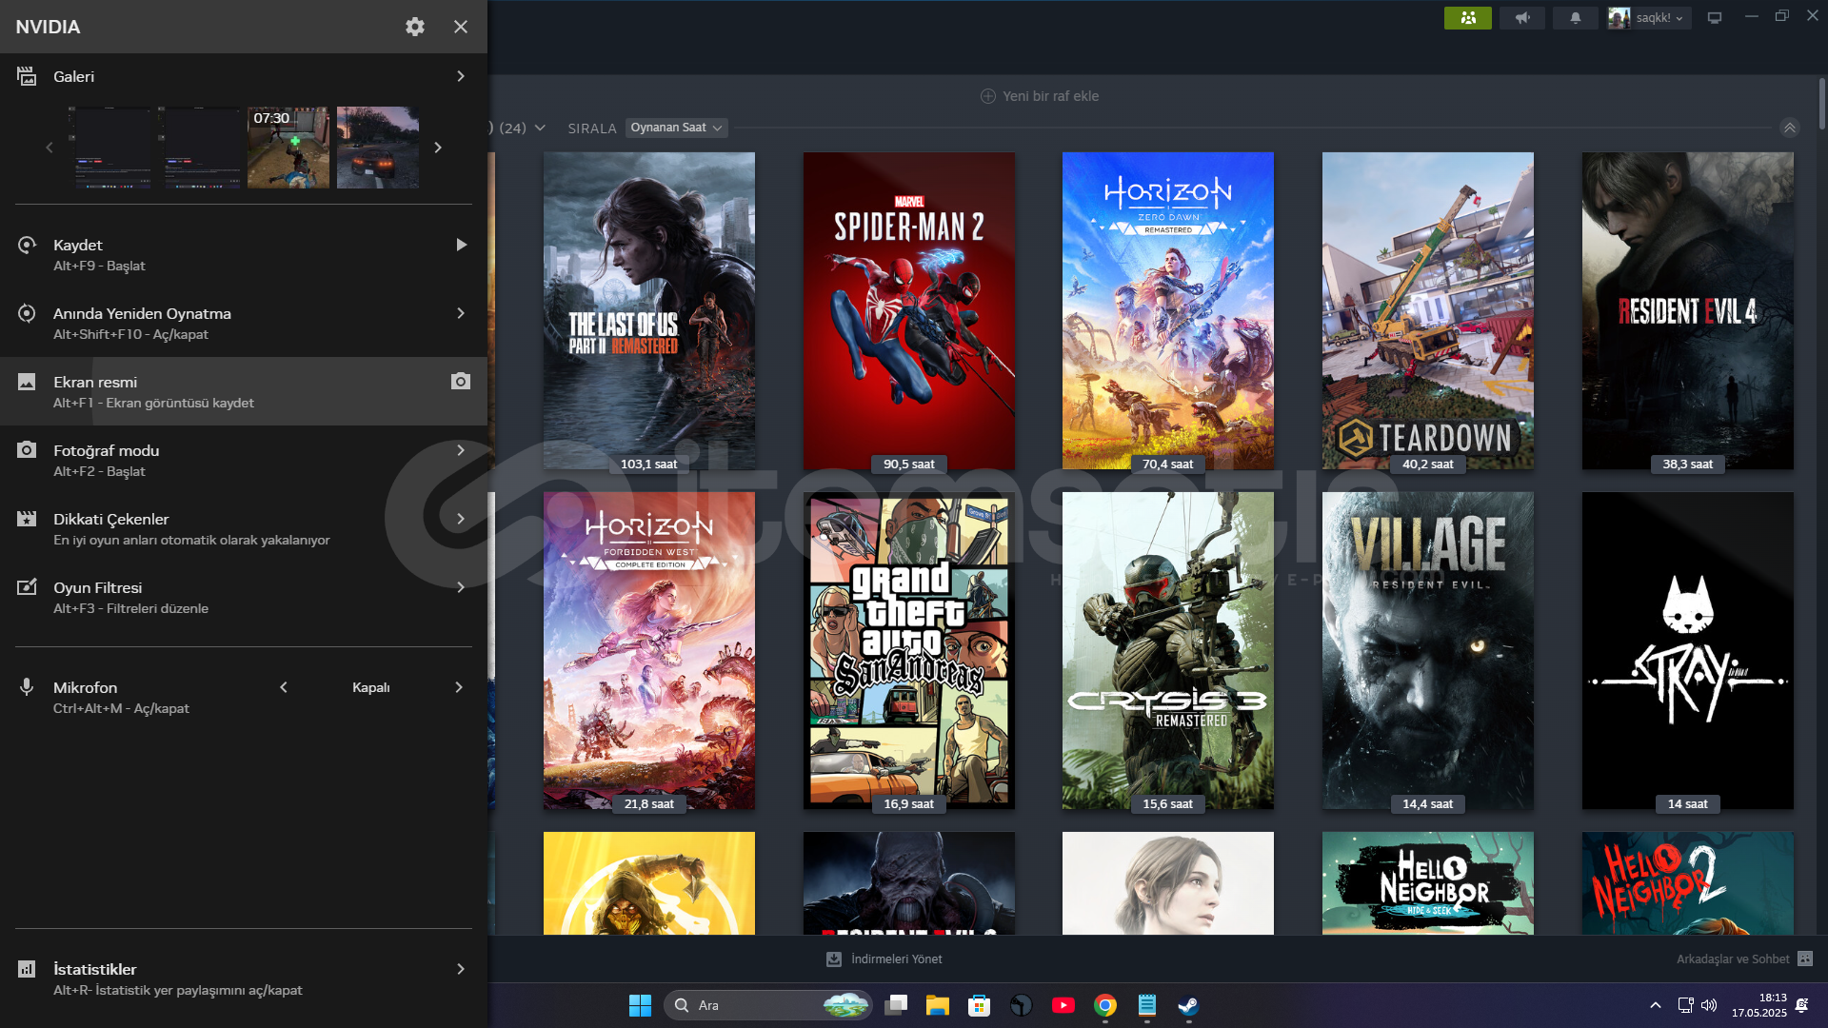Viewport: 1828px width, 1028px height.
Task: Expand Galeri with the chevron arrow
Action: point(461,76)
